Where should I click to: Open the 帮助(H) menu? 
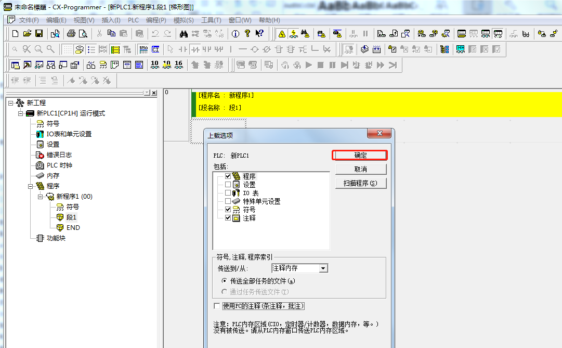[269, 20]
